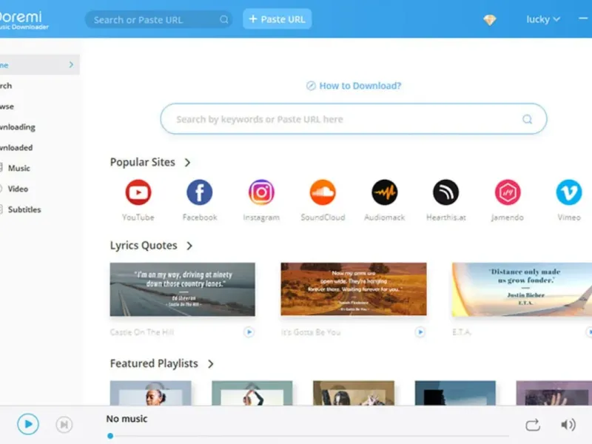Image resolution: width=592 pixels, height=444 pixels.
Task: Open the Facebook site icon
Action: click(200, 192)
